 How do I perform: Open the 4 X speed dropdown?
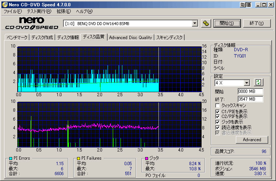pyautogui.click(x=247, y=83)
